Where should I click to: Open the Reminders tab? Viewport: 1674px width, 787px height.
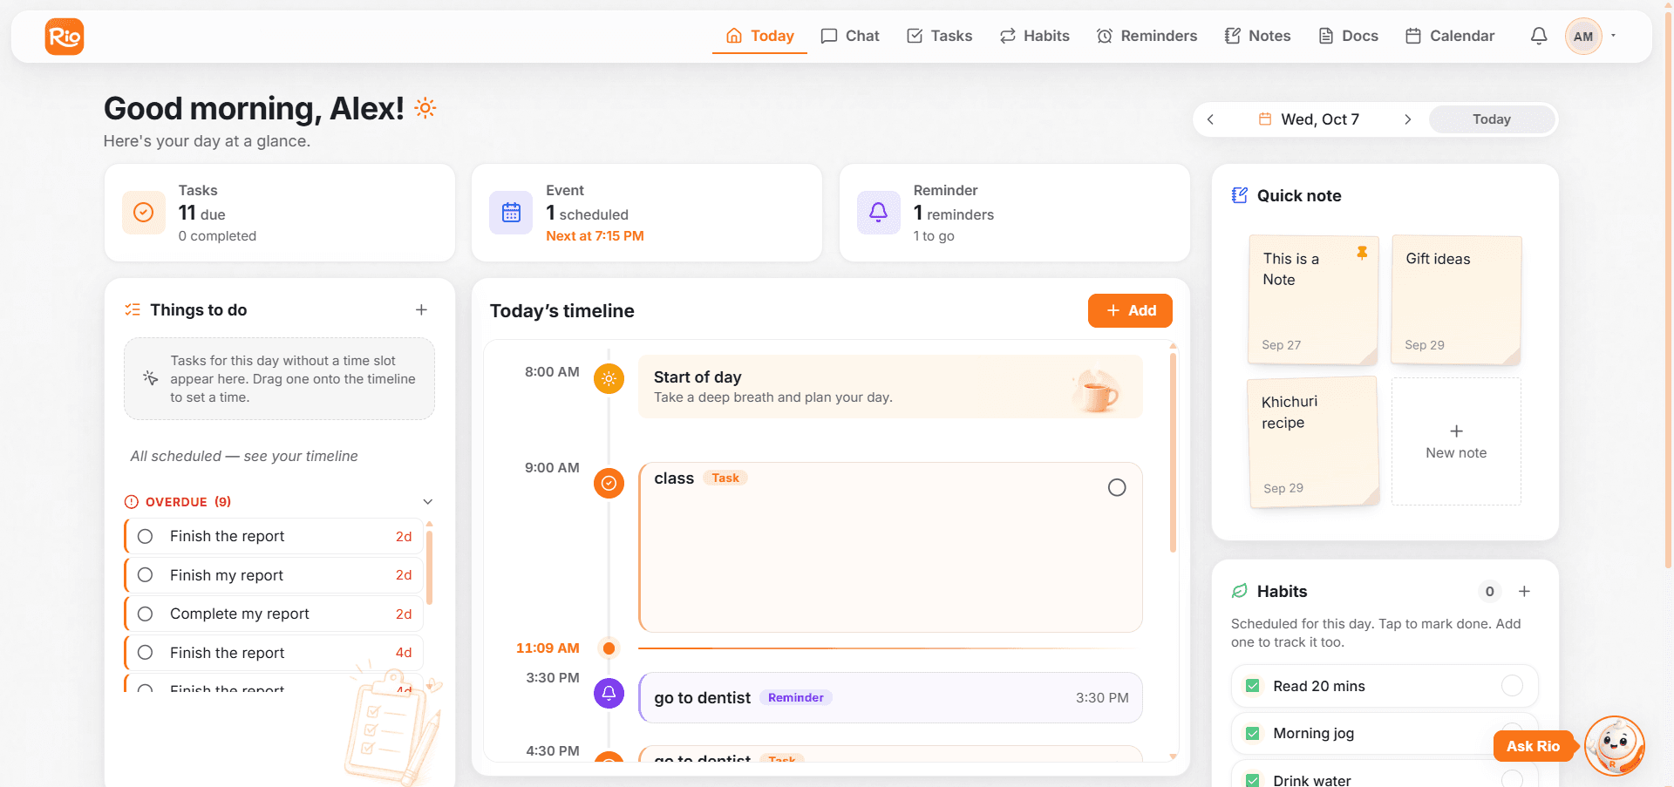1147,36
